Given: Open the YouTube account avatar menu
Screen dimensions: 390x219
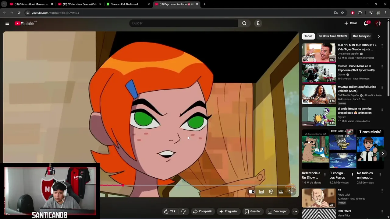Looking at the screenshot, I should coord(378,23).
